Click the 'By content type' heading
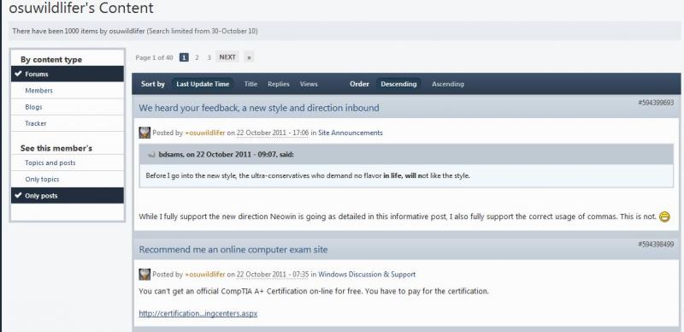Image resolution: width=684 pixels, height=332 pixels. (x=51, y=59)
